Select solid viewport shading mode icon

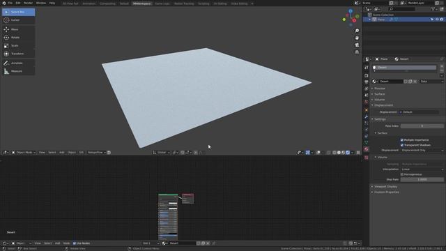(339, 153)
